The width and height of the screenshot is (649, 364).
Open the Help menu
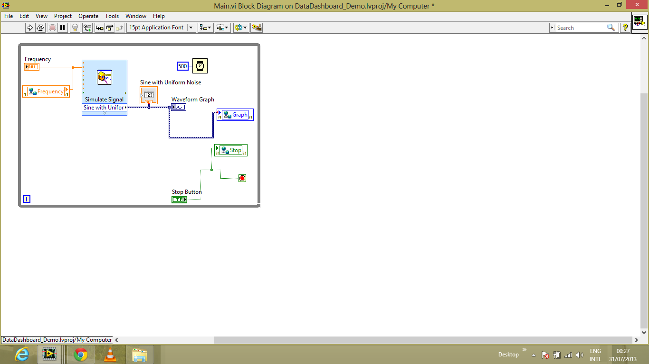pos(159,16)
